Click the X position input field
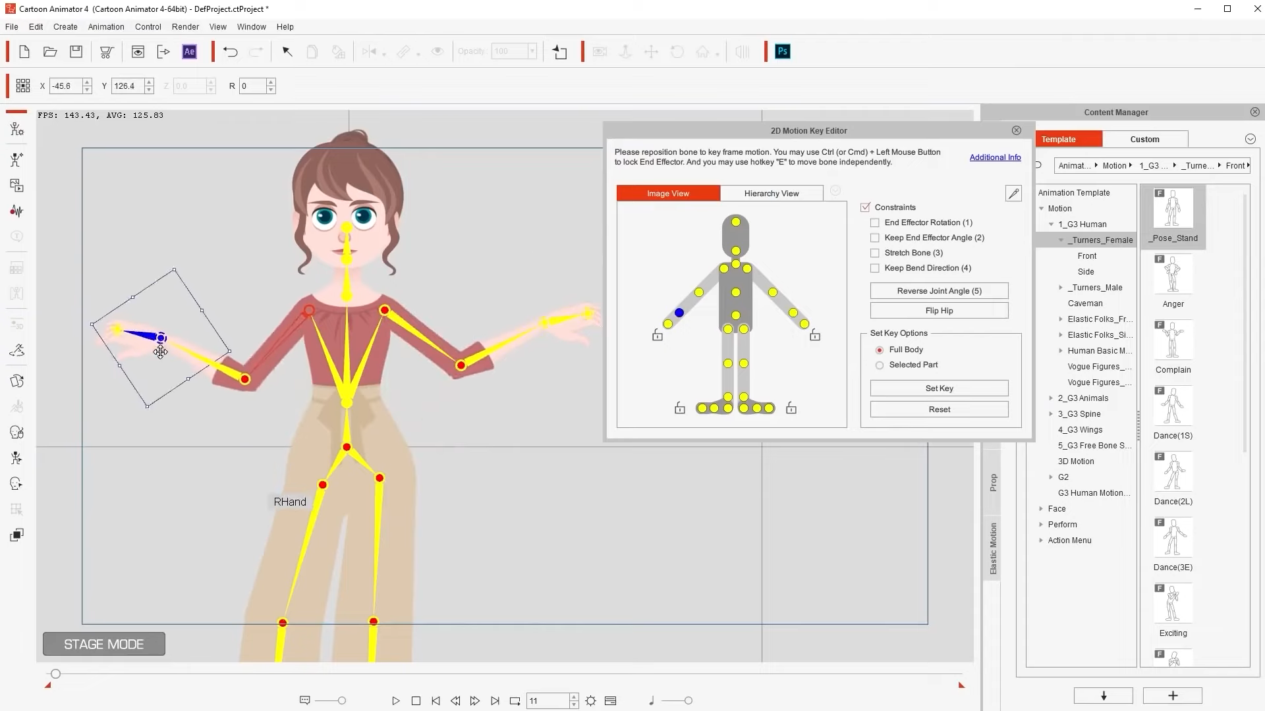 point(67,86)
